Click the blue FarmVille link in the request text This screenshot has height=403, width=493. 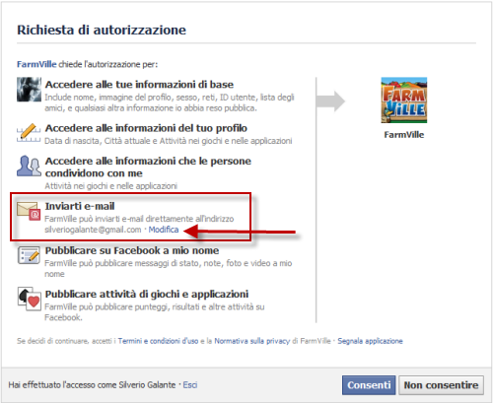pos(36,64)
